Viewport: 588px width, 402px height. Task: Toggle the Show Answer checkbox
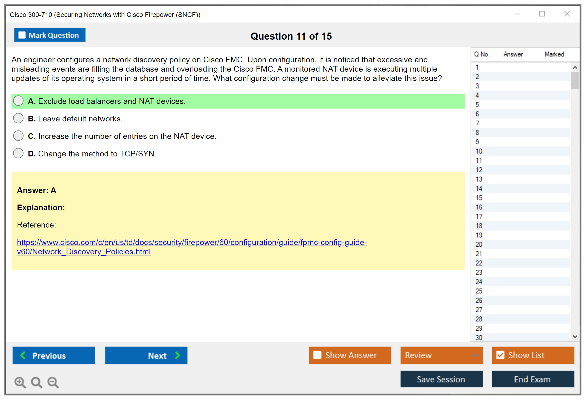[x=317, y=355]
